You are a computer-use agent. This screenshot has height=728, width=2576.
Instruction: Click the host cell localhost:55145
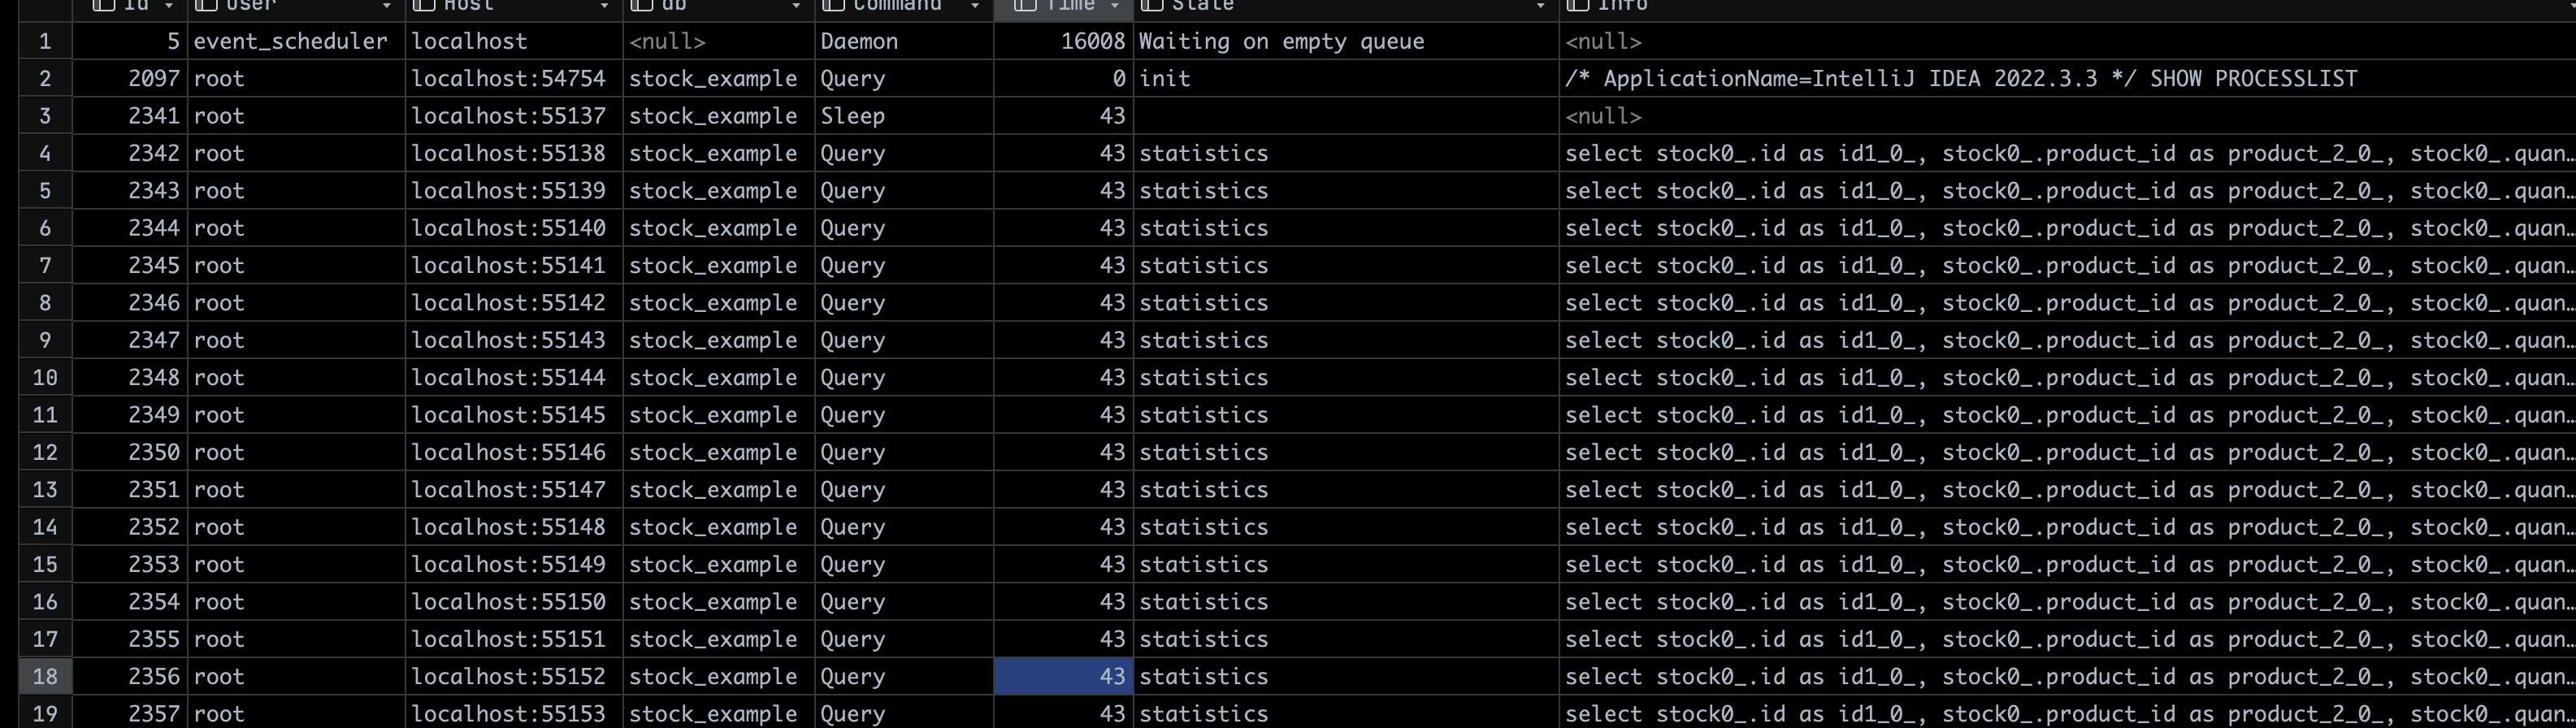(514, 415)
